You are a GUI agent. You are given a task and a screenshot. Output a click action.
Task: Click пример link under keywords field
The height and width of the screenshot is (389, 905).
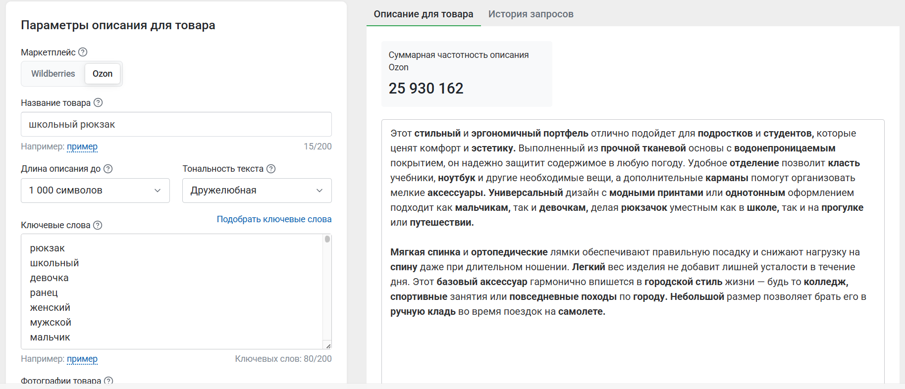click(x=82, y=359)
